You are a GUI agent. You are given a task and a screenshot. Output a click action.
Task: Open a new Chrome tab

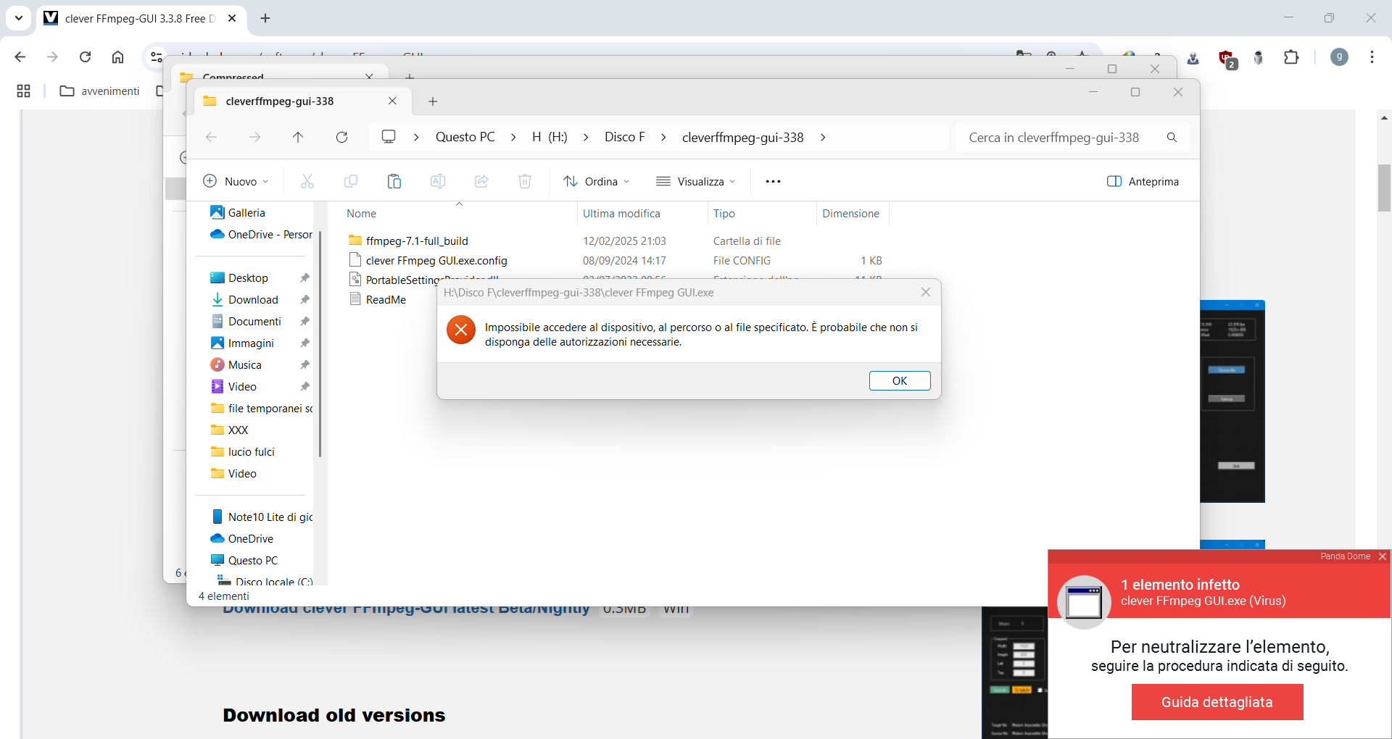tap(265, 18)
